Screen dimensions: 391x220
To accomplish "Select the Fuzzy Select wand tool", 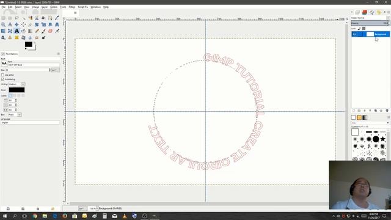I will click(23, 18).
